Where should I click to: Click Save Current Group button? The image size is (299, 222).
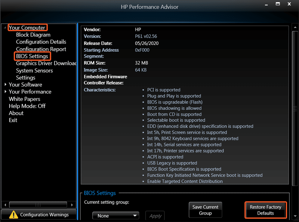[x=205, y=210]
